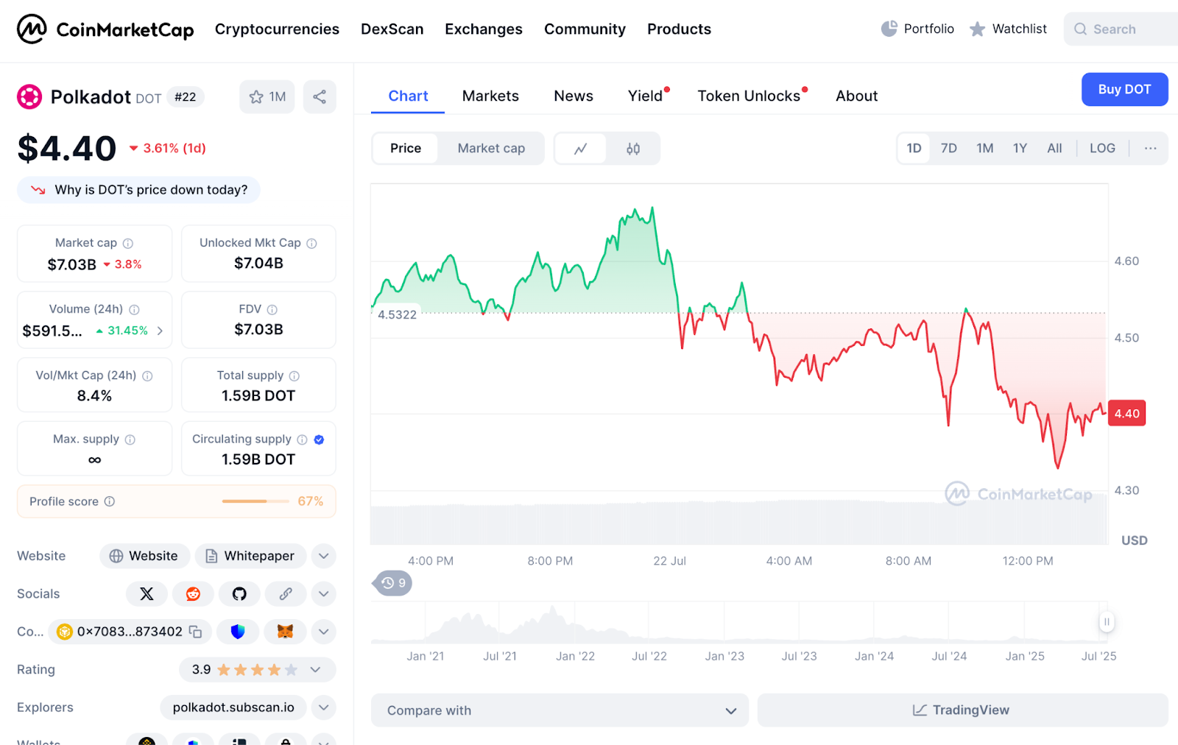
Task: Select the line chart type icon
Action: [x=580, y=149]
